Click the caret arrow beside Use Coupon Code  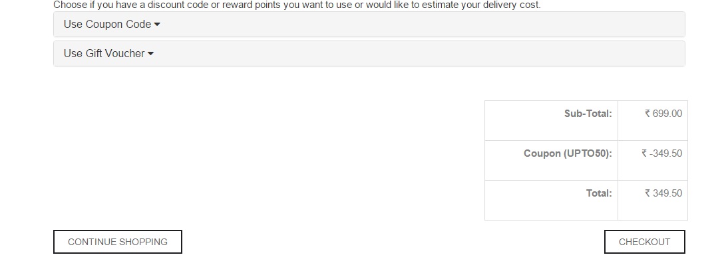pyautogui.click(x=157, y=25)
